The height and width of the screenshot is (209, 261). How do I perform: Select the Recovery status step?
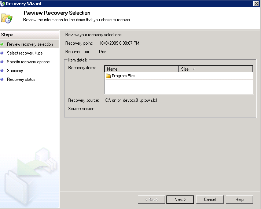click(21, 79)
